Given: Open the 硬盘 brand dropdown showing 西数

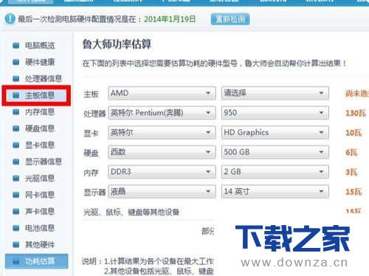Looking at the screenshot, I should pyautogui.click(x=162, y=152).
